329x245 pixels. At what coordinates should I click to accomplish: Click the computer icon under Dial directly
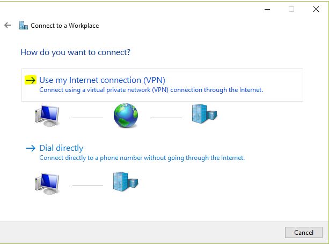pyautogui.click(x=47, y=184)
